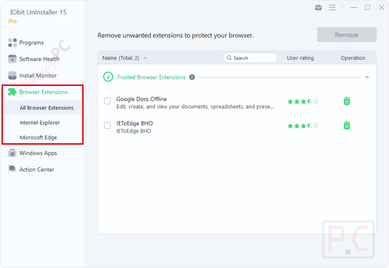Screen dimensions: 389x268
Task: Open the hamburger options menu
Action: 333,7
